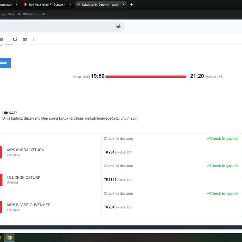Image resolution: width=242 pixels, height=242 pixels.
Task: Open the More options three-dot menu
Action: point(34,39)
